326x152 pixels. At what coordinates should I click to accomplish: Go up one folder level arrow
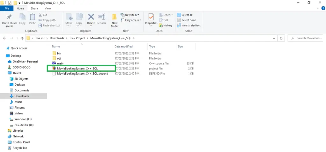pos(22,38)
